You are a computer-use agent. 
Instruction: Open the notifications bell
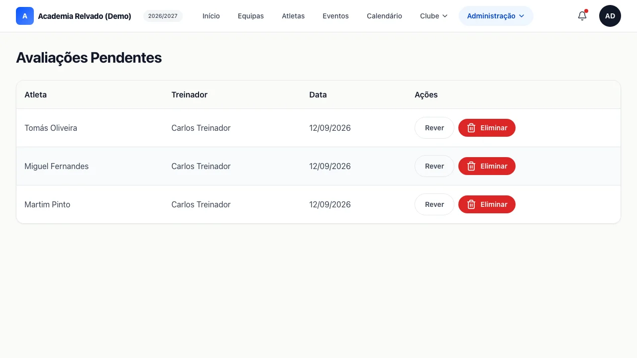582,16
